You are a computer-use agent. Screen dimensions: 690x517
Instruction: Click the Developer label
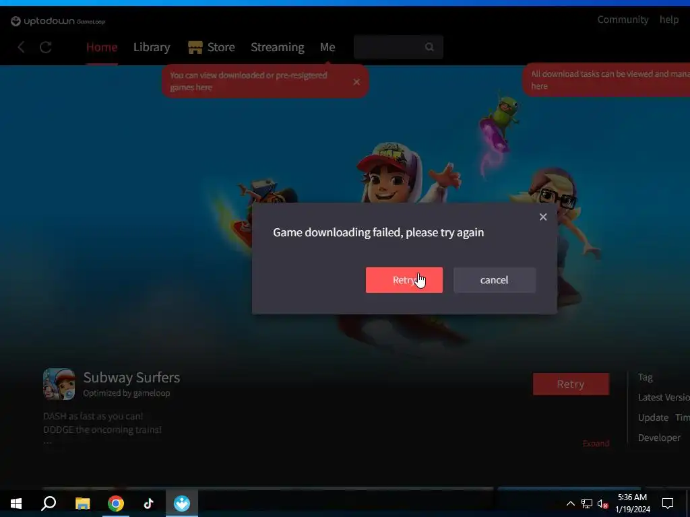[659, 438]
